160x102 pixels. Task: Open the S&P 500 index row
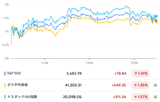tap(80, 73)
